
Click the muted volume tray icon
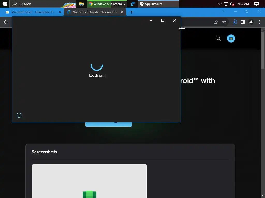click(x=232, y=4)
